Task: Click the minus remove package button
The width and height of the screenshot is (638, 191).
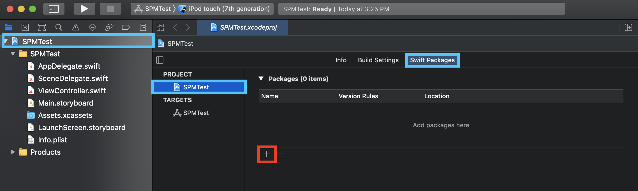Action: [281, 154]
